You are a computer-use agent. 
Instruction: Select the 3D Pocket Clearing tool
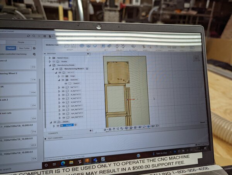109,46
